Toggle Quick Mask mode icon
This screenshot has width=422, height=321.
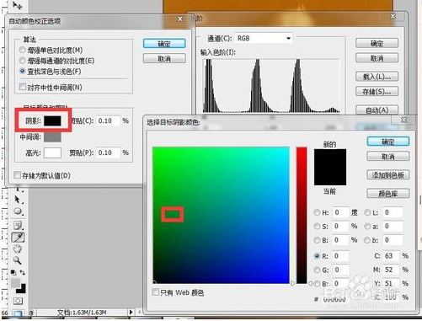(x=18, y=301)
